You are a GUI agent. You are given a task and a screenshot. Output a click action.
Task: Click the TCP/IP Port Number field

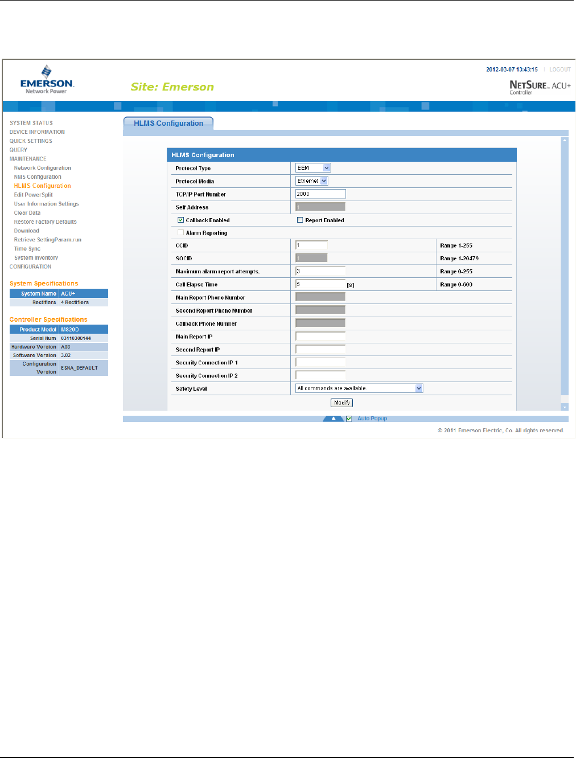click(320, 194)
